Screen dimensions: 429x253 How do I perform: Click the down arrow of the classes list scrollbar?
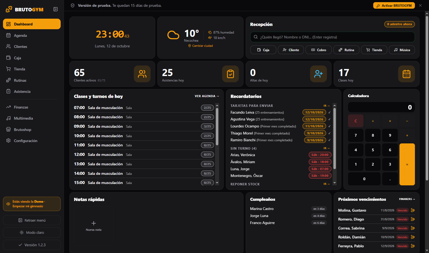point(217,183)
